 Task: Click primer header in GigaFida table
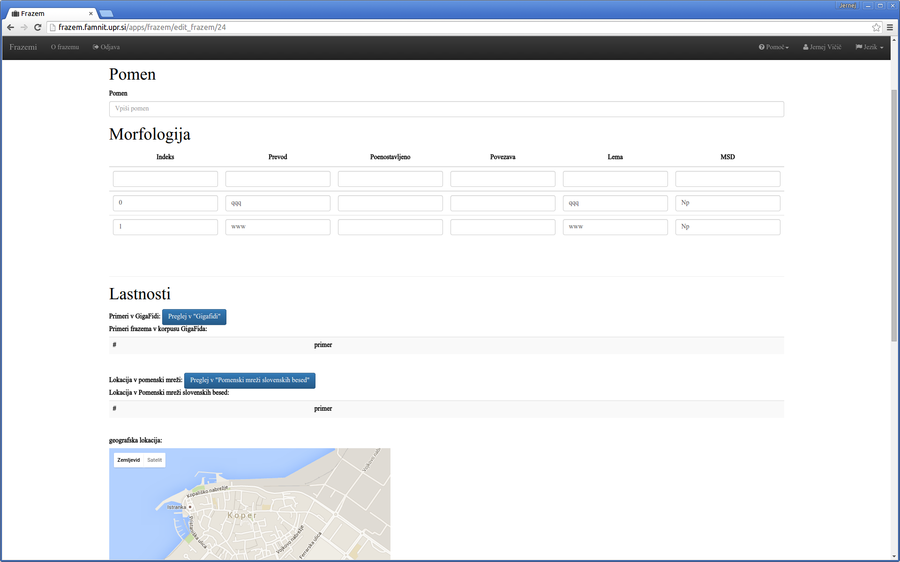(323, 345)
